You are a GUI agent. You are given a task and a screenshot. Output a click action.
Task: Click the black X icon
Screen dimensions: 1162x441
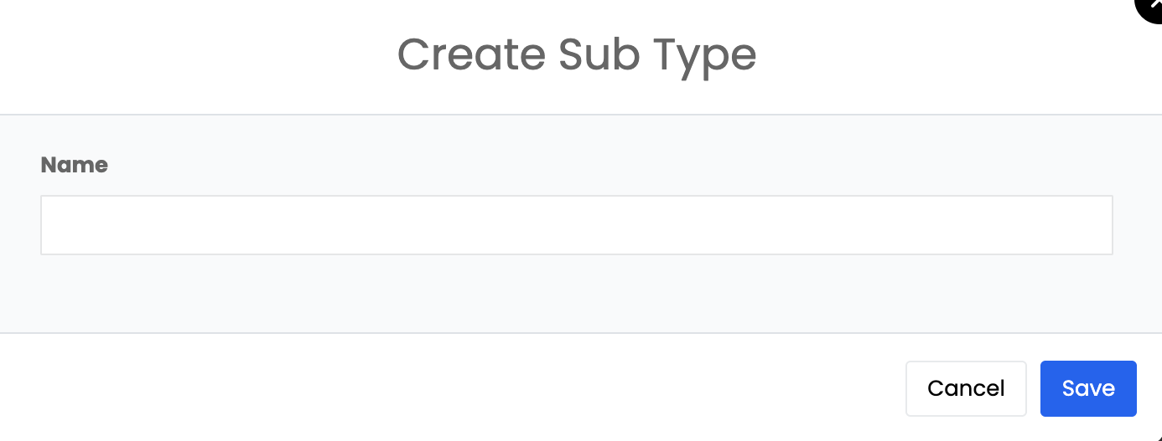1152,8
